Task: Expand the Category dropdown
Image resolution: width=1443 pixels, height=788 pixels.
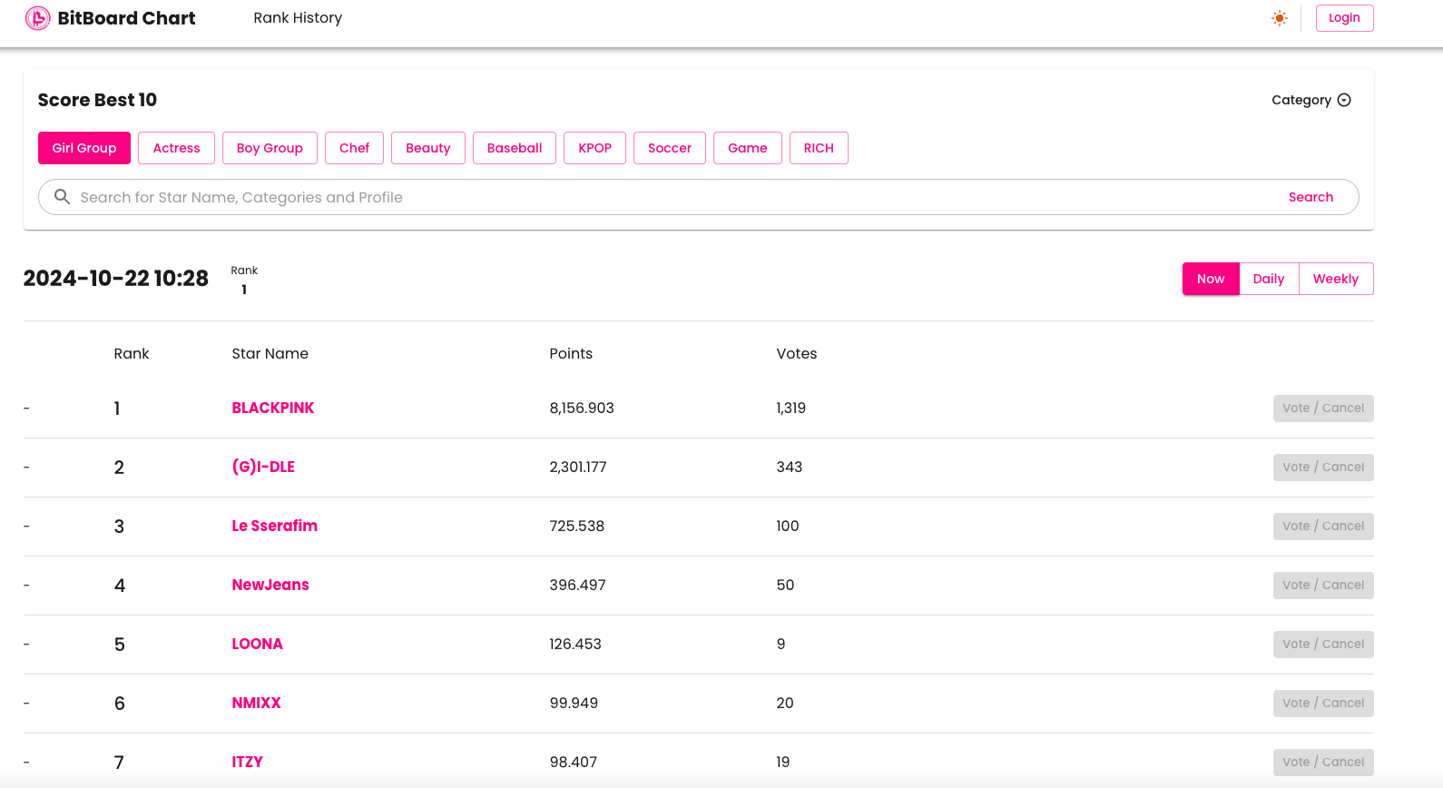Action: click(1311, 100)
